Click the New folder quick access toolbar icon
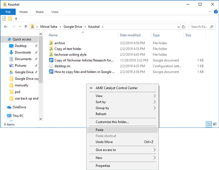 (x=10, y=19)
